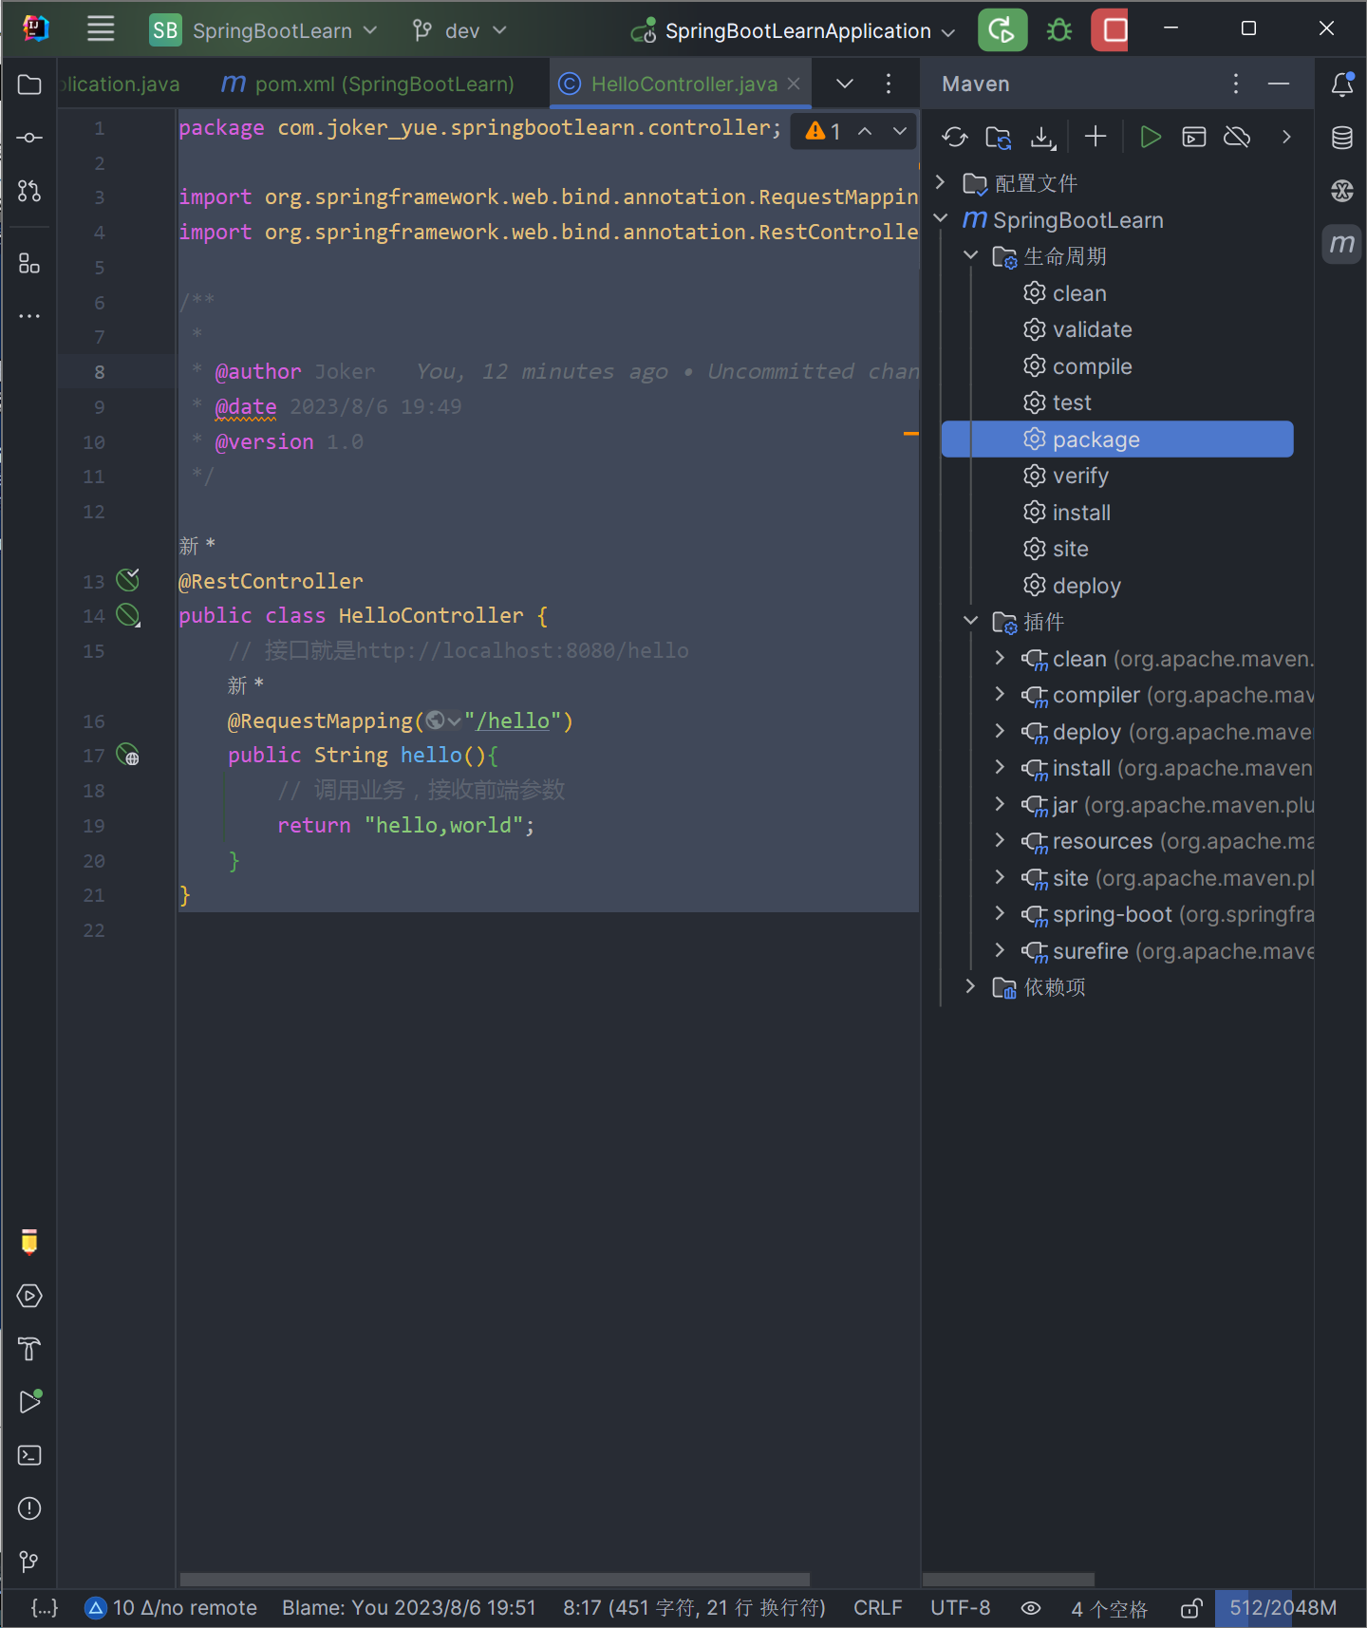Toggle Maven offline mode
This screenshot has height=1628, width=1367.
click(x=1237, y=138)
